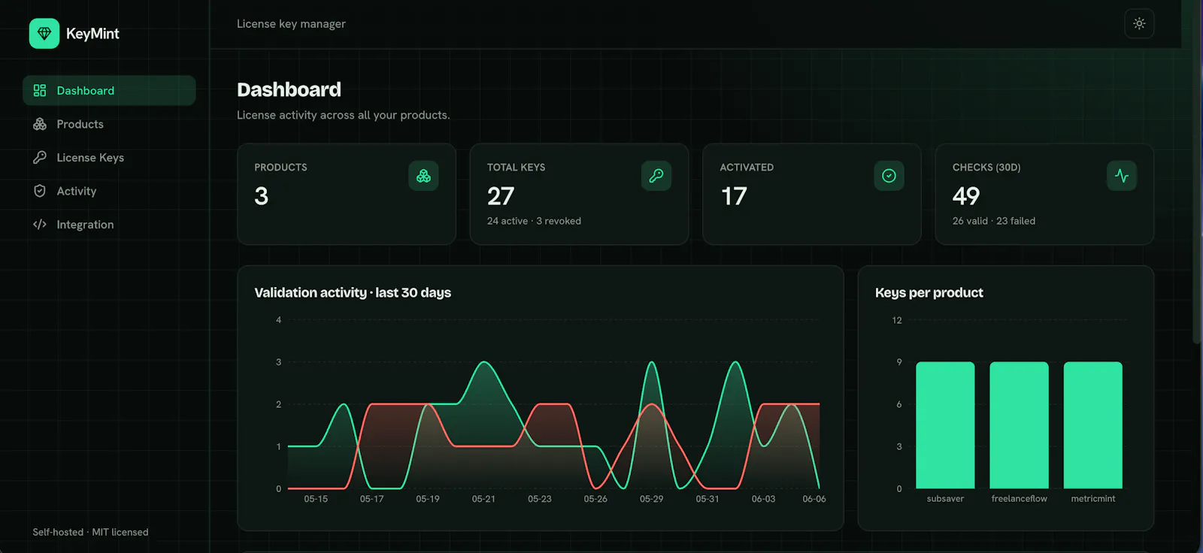Click the 05-17 date axis label
1203x553 pixels.
(371, 499)
